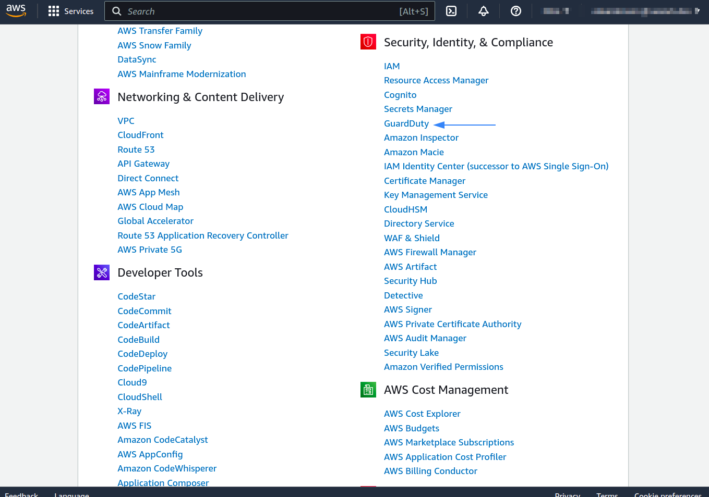
Task: Open AWS Artifact
Action: point(410,267)
